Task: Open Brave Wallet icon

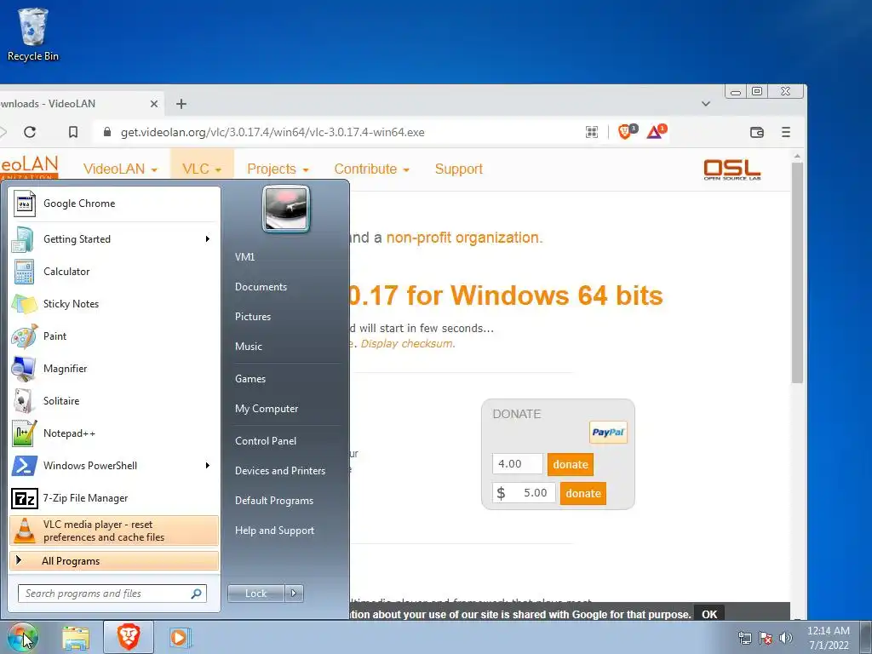Action: pos(757,132)
